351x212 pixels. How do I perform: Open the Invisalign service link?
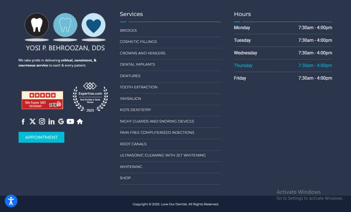click(x=130, y=99)
